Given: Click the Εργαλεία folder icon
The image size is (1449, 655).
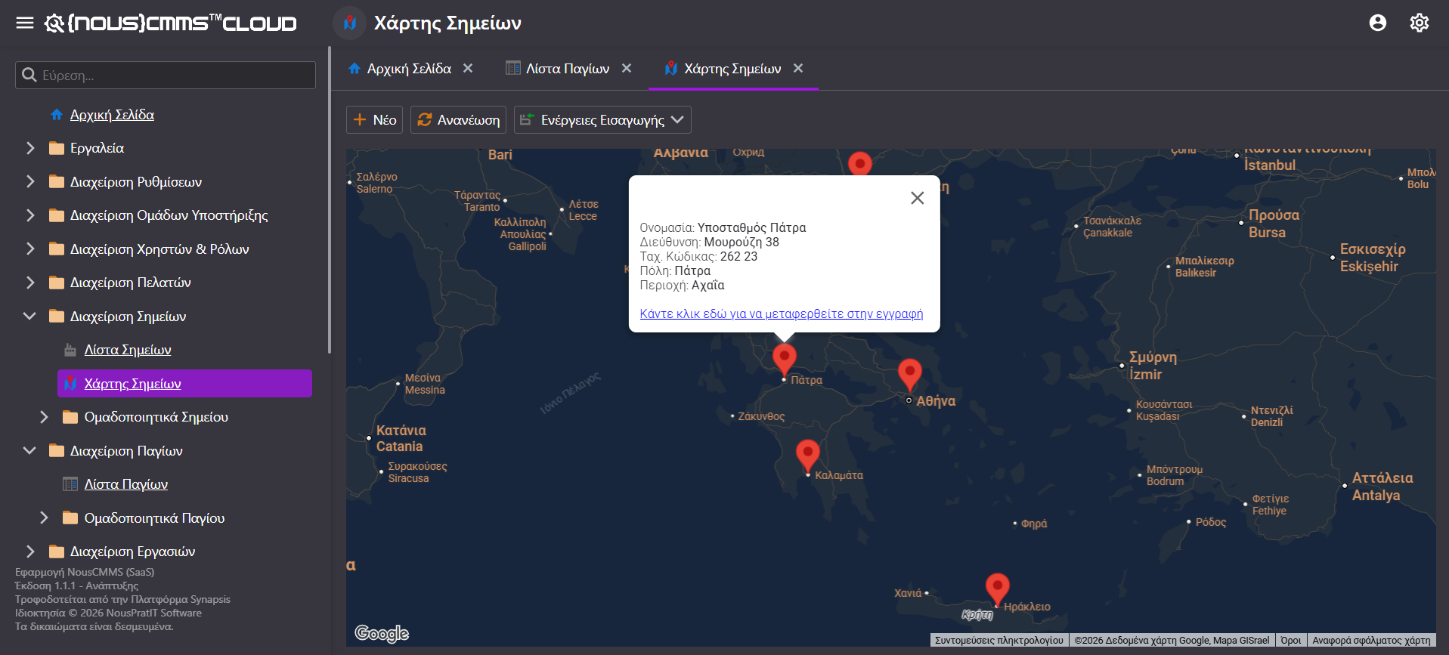Looking at the screenshot, I should pyautogui.click(x=57, y=148).
